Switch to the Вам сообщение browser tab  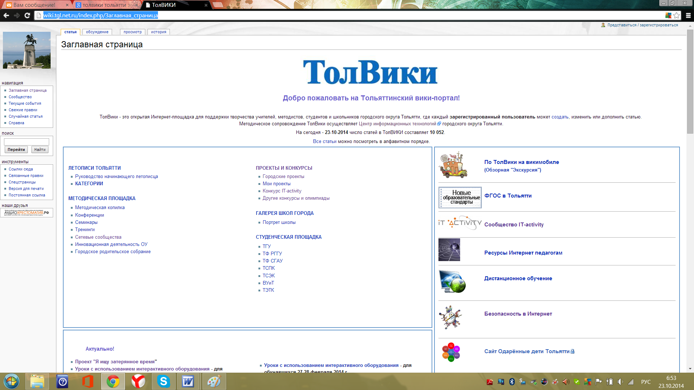34,5
